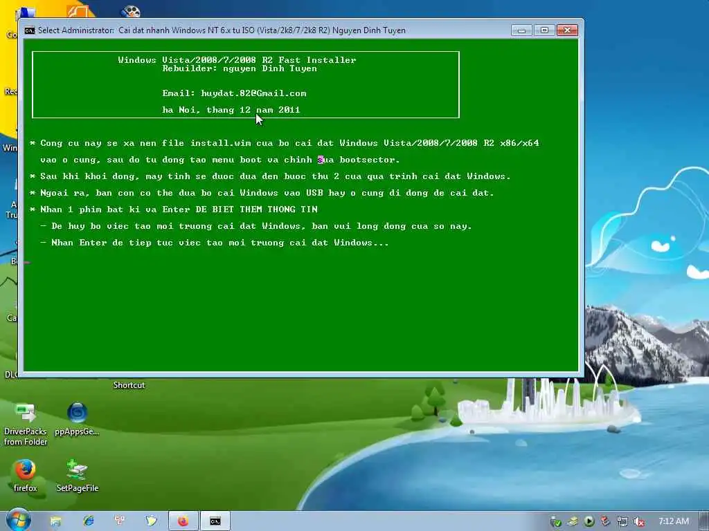
Task: Click the green play-circle tray icon
Action: 589,522
